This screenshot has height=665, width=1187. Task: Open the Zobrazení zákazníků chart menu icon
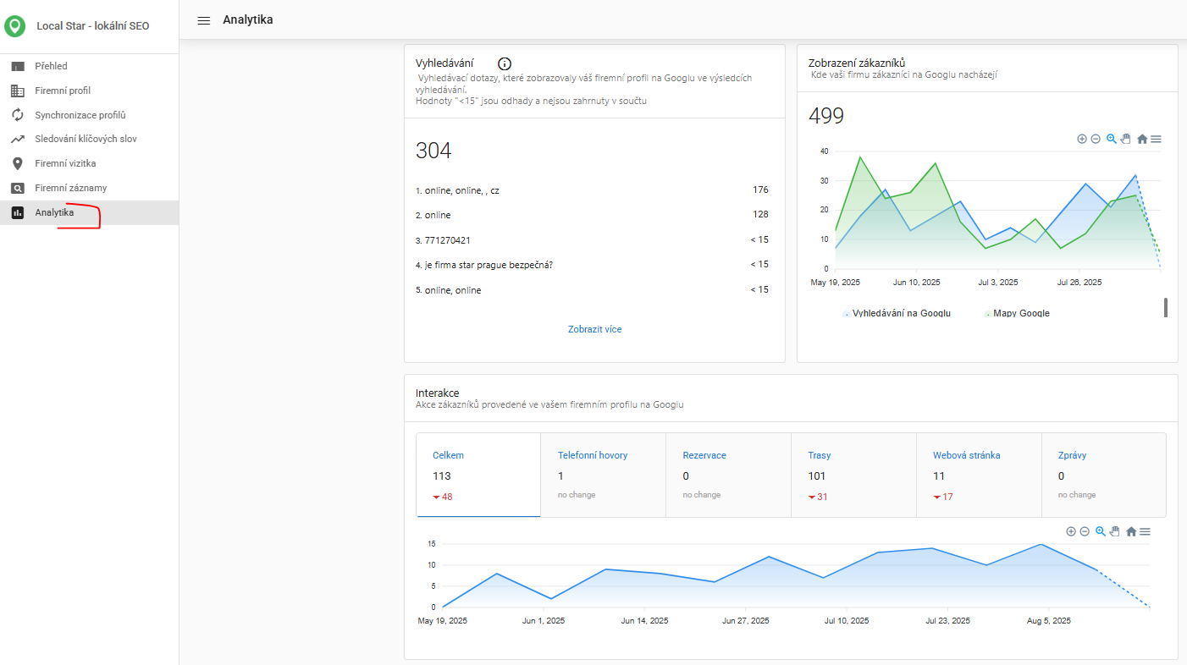coord(1156,139)
